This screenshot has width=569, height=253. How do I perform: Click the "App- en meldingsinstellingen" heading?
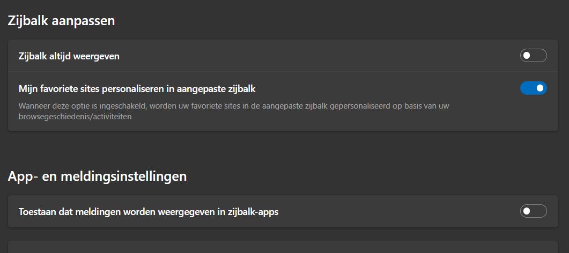97,175
